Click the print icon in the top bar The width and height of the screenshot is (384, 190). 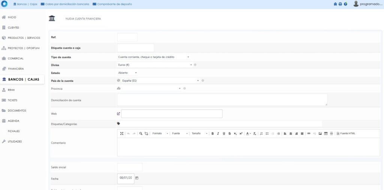coord(340,4)
